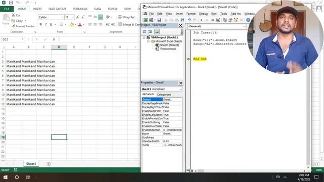
Task: Click the Sheet1 worksheet tab
Action: click(31, 164)
